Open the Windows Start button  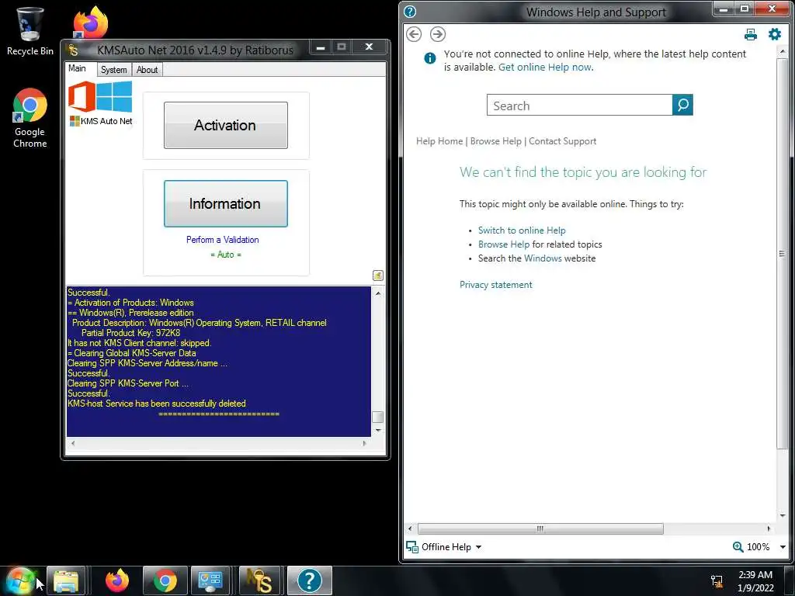click(x=20, y=580)
